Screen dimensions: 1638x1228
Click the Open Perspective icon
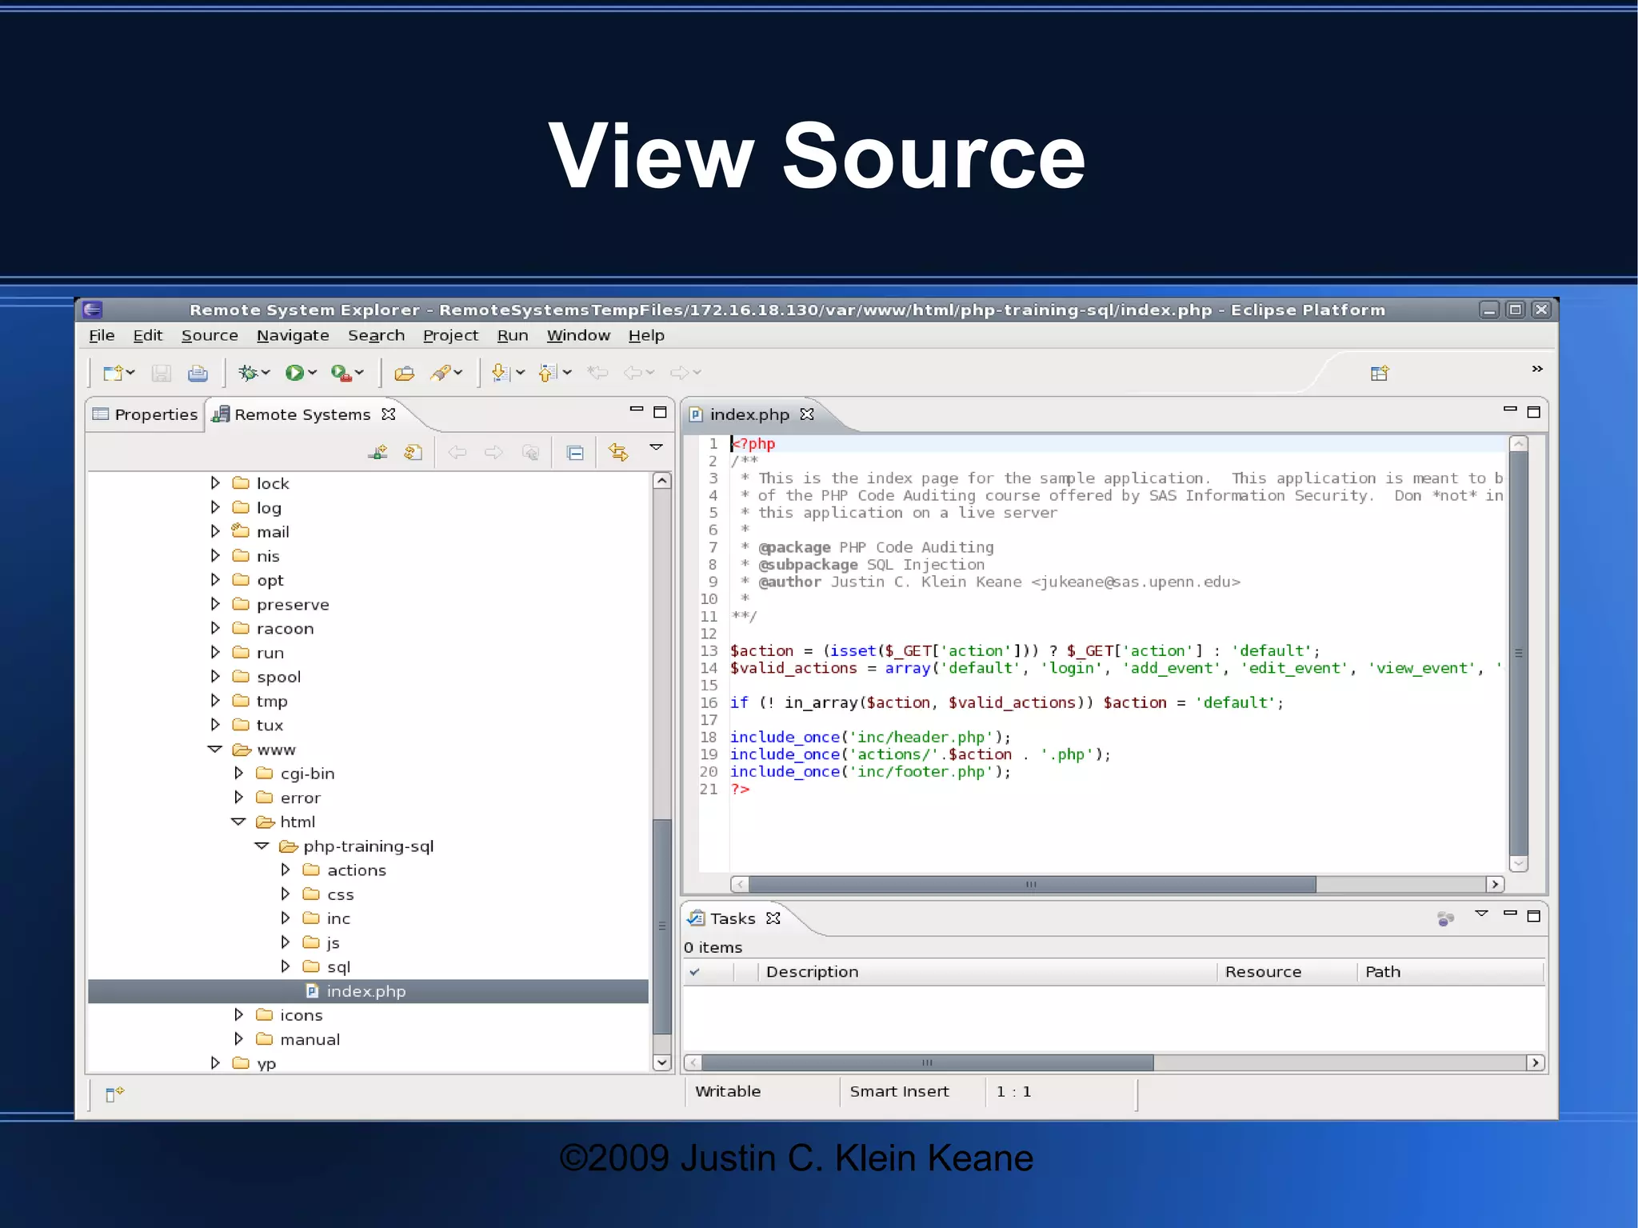coord(1380,373)
